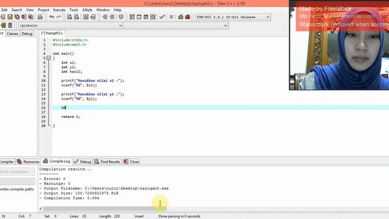Image resolution: width=389 pixels, height=219 pixels.
Task: Click the 'Shorten compiler paths' label
Action: coord(17,189)
